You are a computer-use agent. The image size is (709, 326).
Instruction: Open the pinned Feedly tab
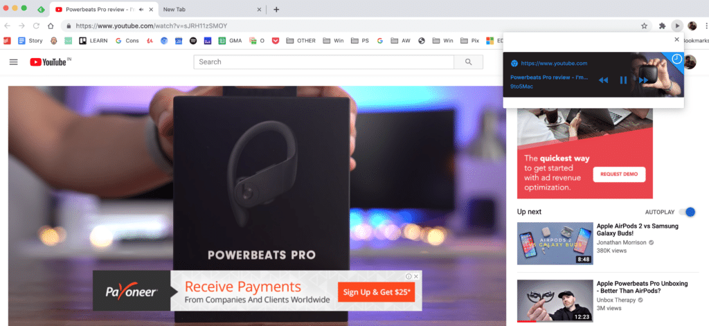[x=41, y=10]
